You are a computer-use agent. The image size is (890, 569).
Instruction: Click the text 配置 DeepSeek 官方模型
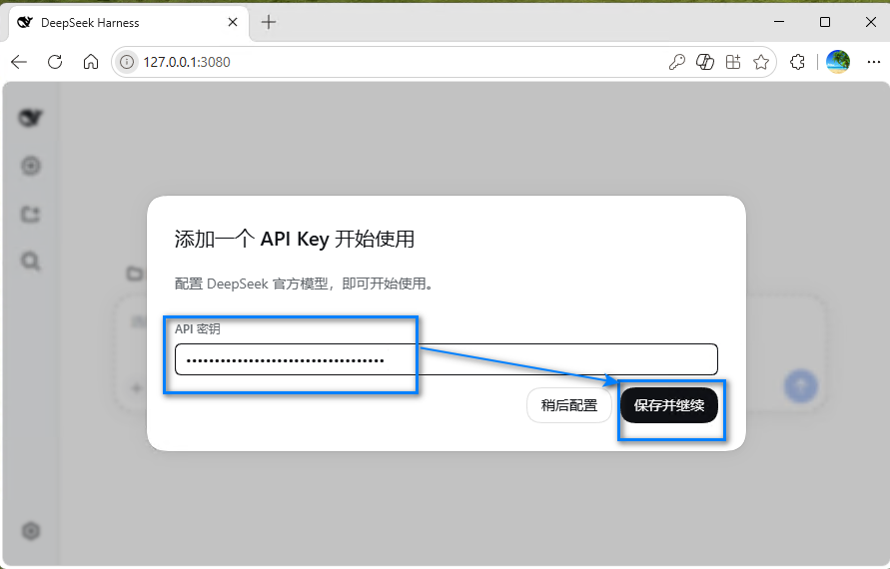251,284
